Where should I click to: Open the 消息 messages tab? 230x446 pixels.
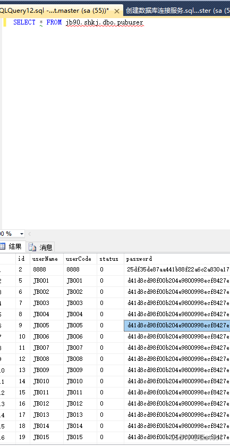(40, 247)
